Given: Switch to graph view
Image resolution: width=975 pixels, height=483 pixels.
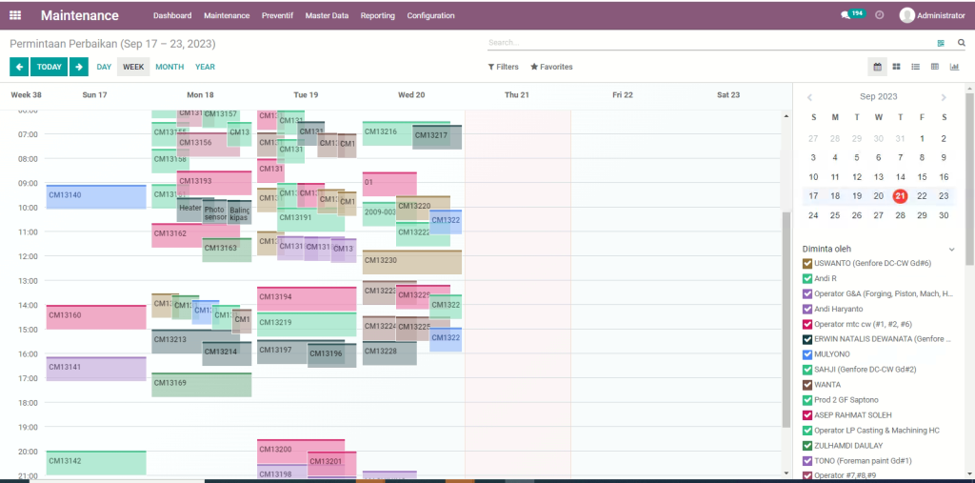Looking at the screenshot, I should click(954, 67).
